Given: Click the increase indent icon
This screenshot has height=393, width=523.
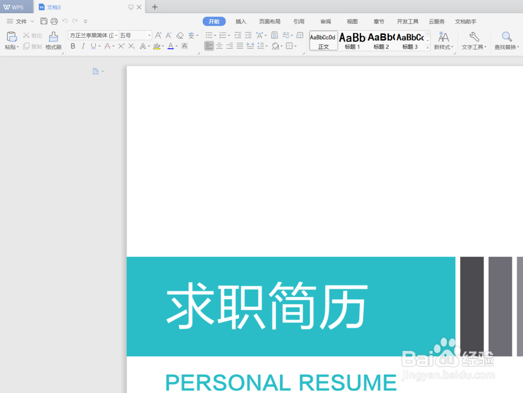Looking at the screenshot, I should (x=248, y=35).
